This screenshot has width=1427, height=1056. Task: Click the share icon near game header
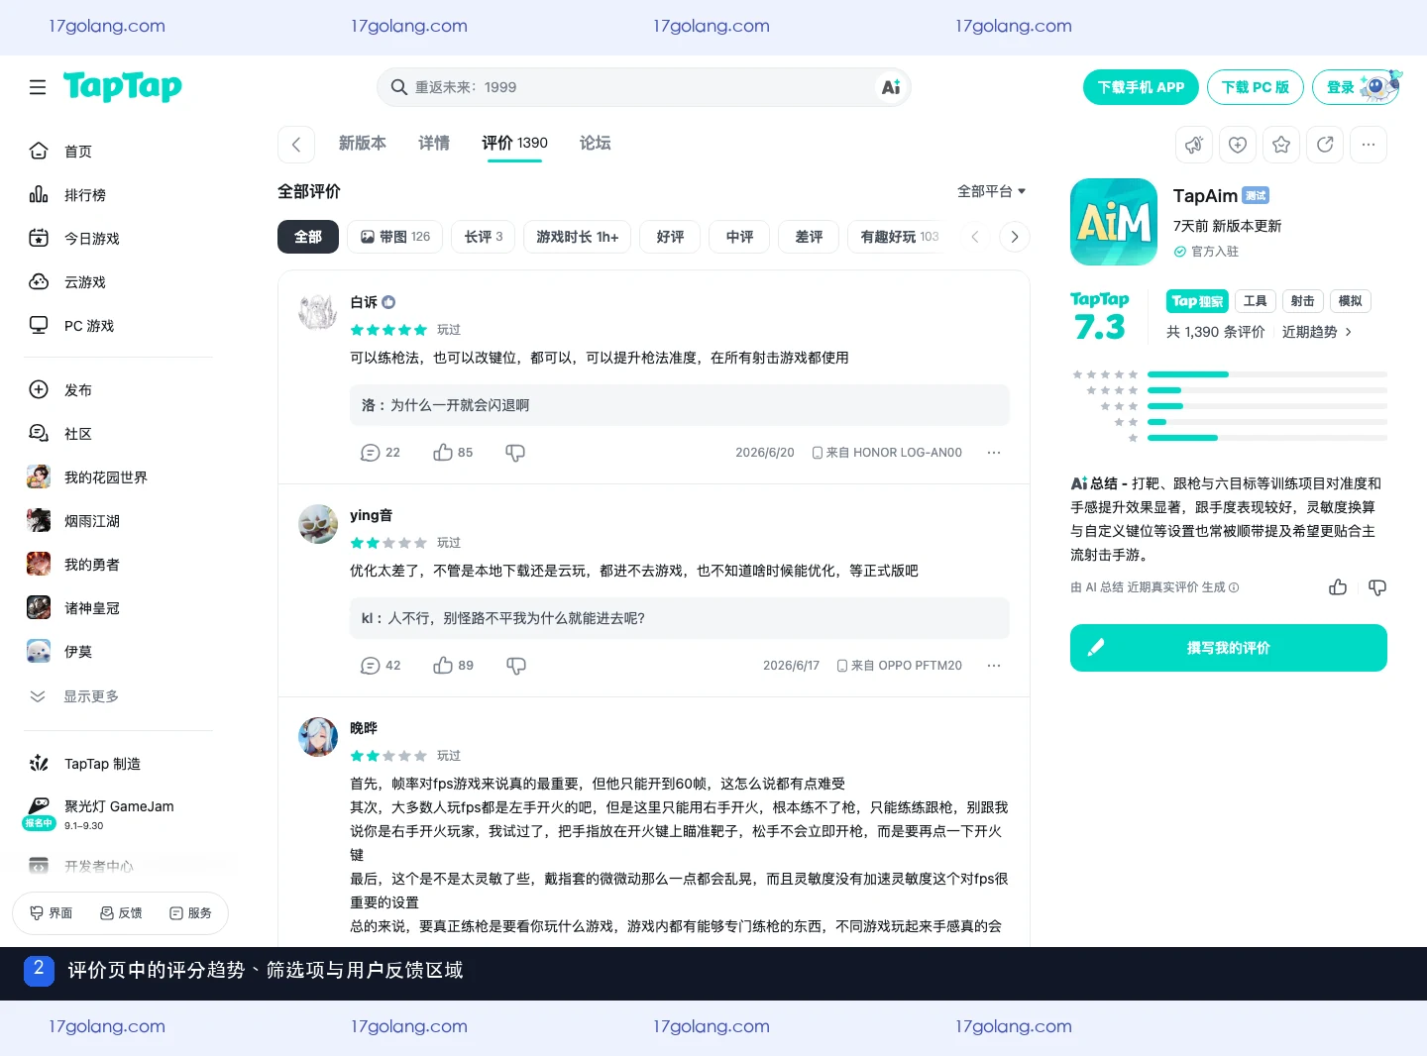tap(1325, 145)
